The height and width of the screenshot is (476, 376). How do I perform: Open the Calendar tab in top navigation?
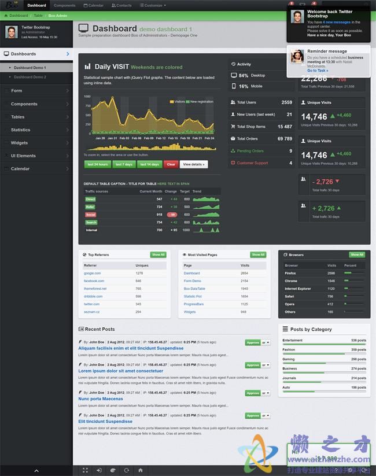click(x=94, y=5)
